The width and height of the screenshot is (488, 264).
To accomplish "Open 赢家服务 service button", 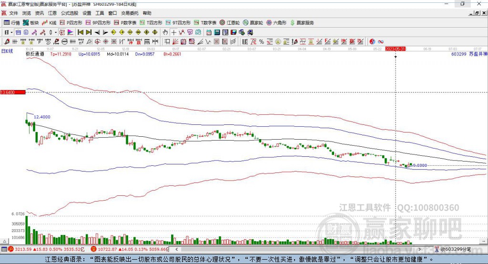I will click(x=302, y=22).
